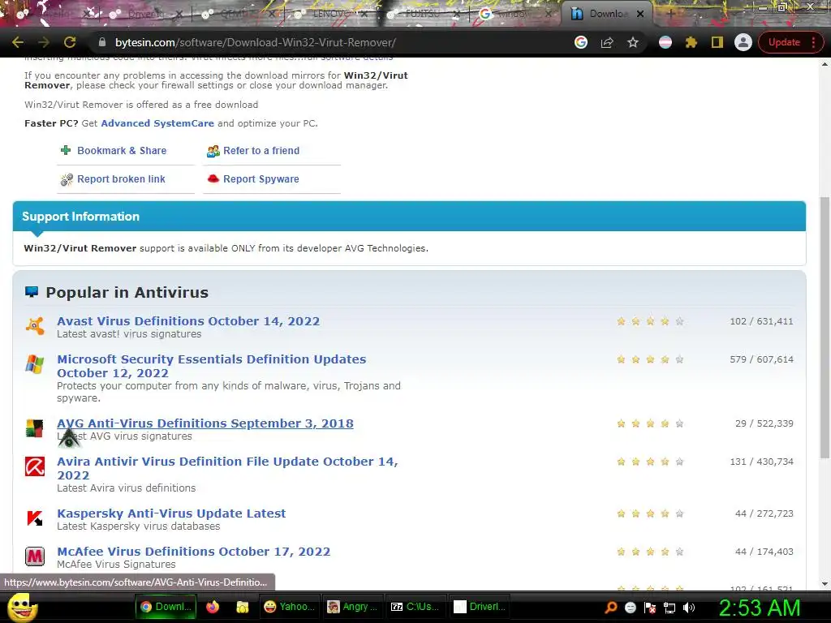
Task: Close the active Download tab
Action: pos(640,15)
